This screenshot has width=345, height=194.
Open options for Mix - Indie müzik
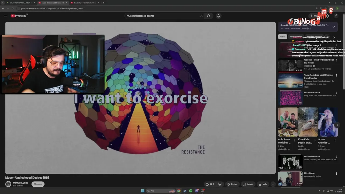(336, 157)
